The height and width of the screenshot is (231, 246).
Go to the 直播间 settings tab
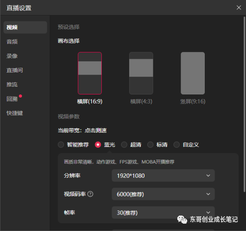[15, 70]
